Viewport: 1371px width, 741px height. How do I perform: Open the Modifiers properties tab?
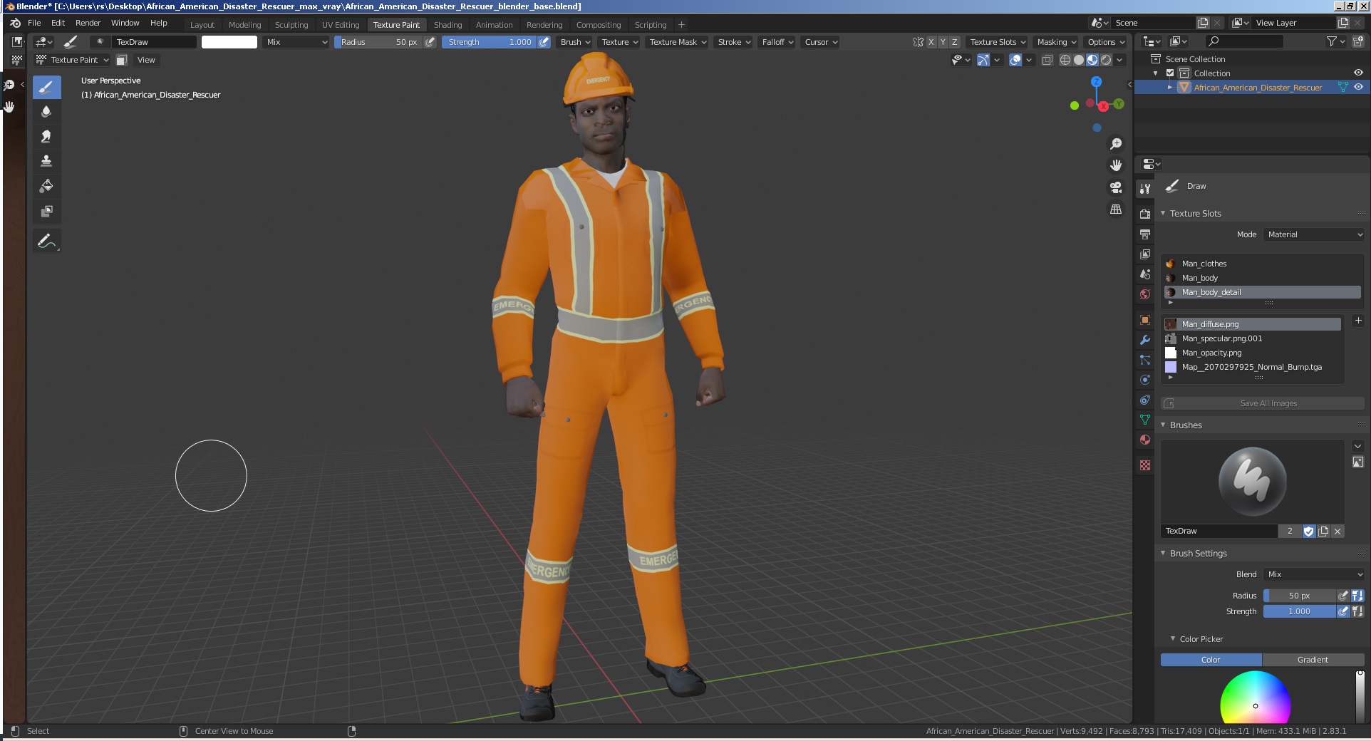tap(1145, 340)
